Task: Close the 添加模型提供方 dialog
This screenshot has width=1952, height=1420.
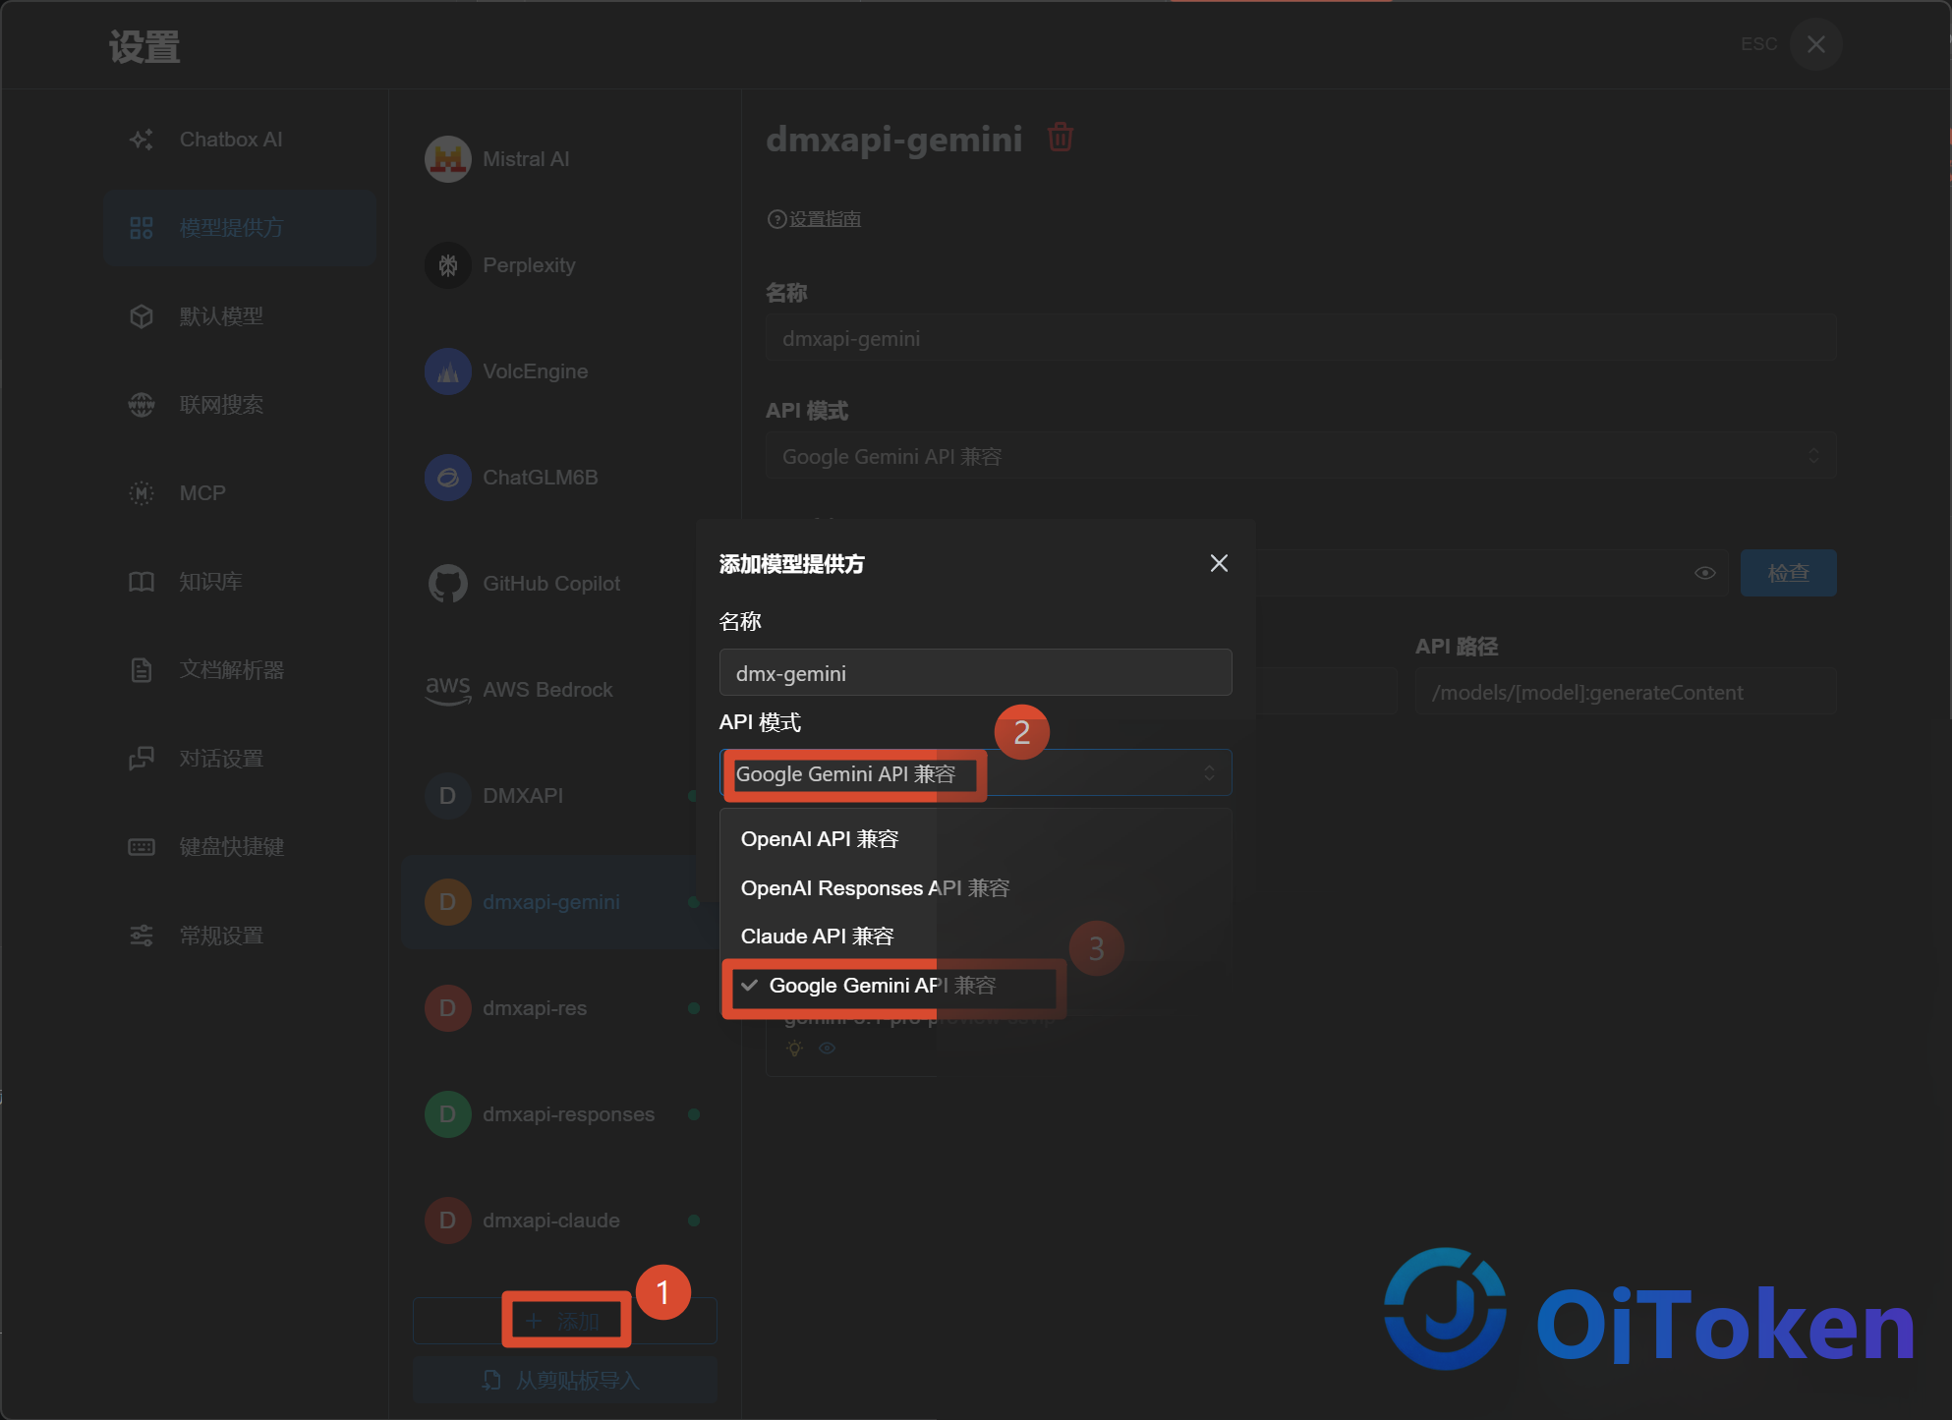Action: tap(1219, 563)
